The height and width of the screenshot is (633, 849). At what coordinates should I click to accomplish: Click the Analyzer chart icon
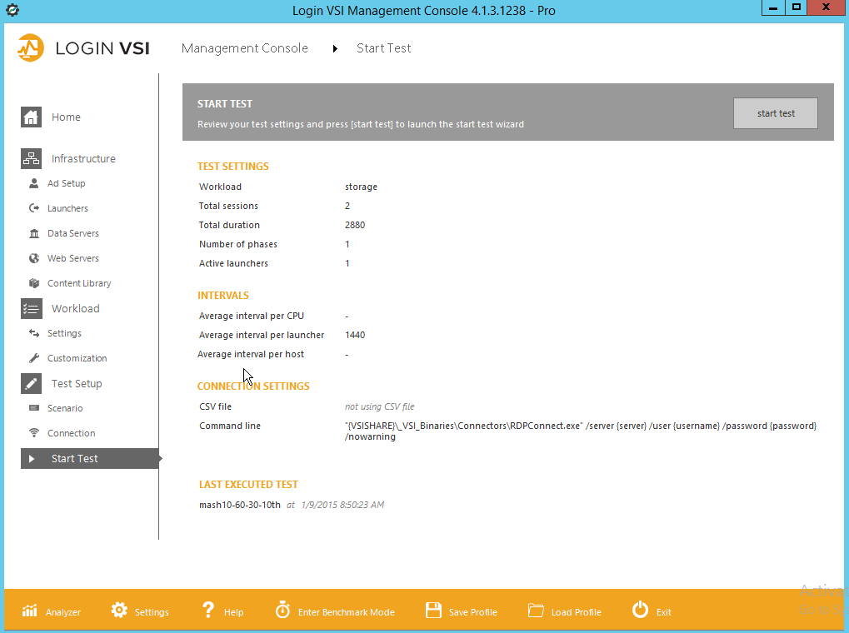point(29,611)
